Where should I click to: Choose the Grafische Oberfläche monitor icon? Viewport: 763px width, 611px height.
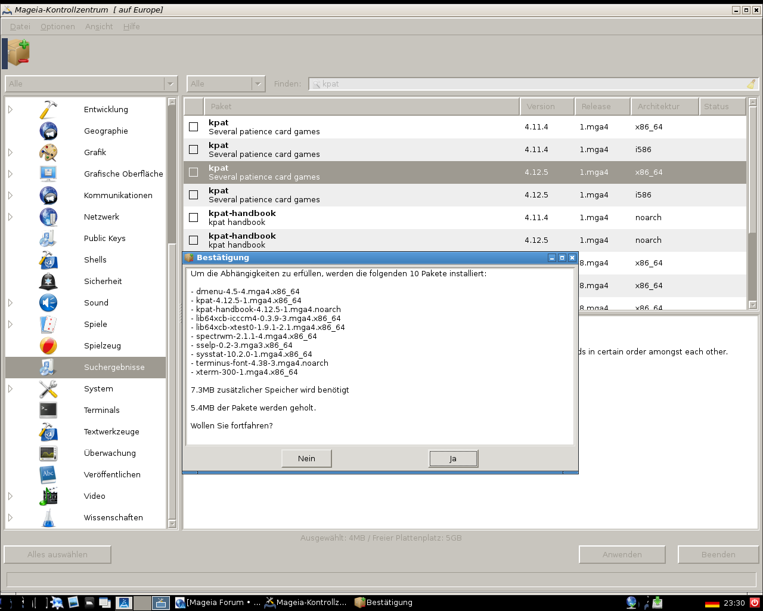(48, 174)
